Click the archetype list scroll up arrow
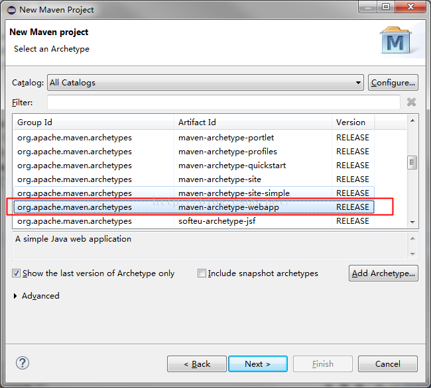The height and width of the screenshot is (388, 431). pos(412,121)
